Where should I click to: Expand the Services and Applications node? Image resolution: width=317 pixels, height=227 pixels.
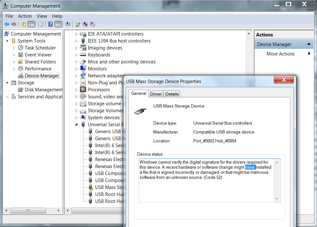pos(7,97)
